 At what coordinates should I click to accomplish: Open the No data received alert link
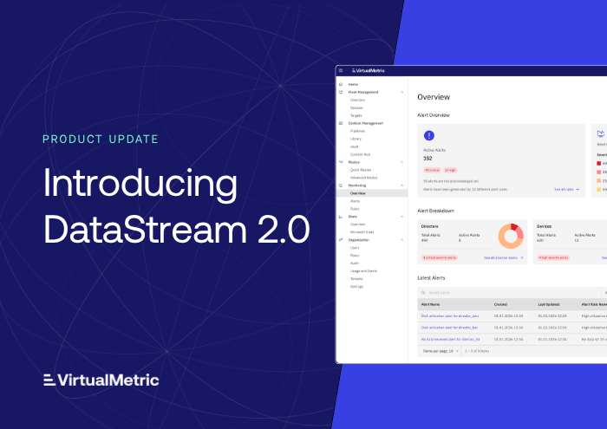tap(450, 339)
